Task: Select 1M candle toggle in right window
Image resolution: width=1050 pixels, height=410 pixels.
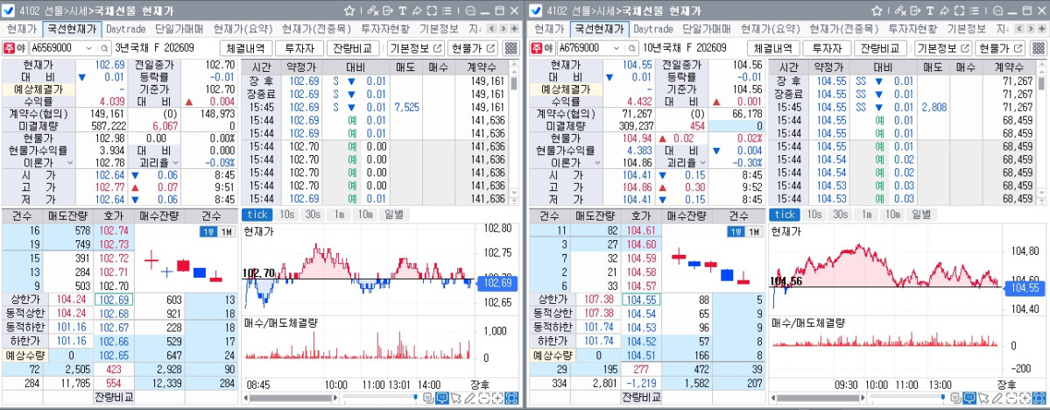Action: [x=755, y=232]
